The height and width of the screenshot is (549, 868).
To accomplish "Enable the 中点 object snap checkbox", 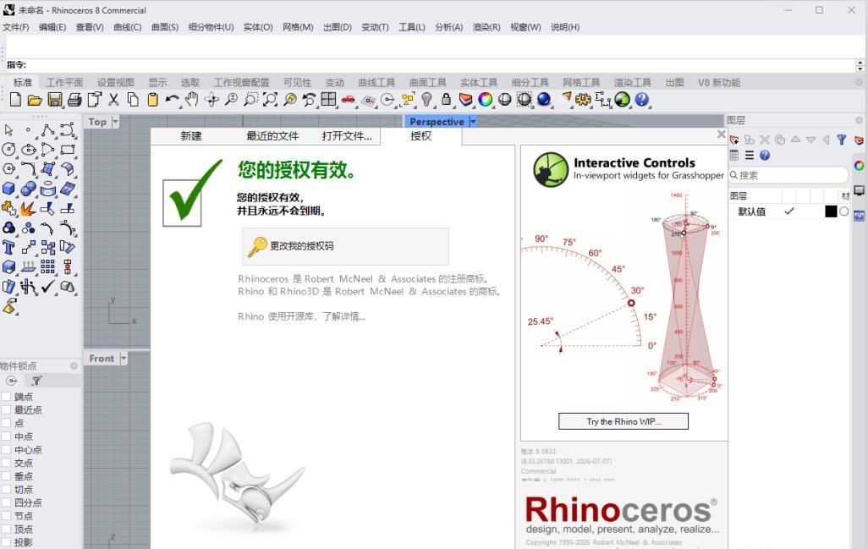I will pyautogui.click(x=7, y=436).
